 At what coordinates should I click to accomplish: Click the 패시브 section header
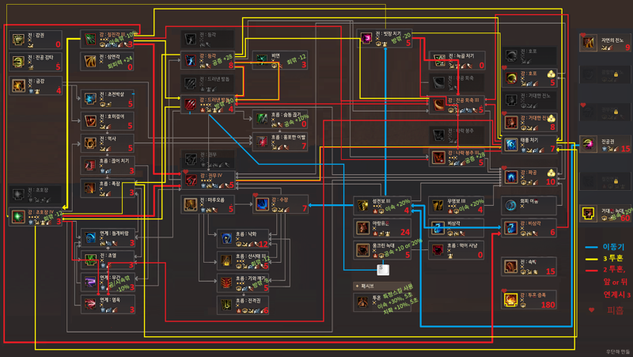382,286
